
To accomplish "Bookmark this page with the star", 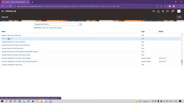I will tap(165, 6).
